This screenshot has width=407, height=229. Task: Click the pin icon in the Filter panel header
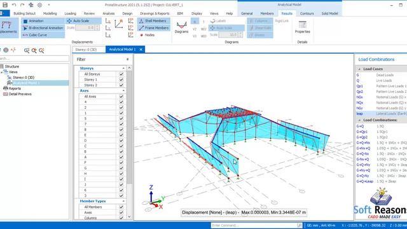point(127,59)
